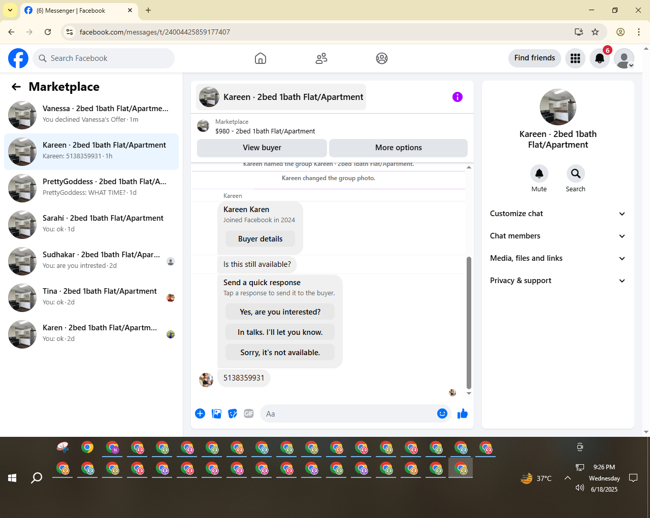Open the tab search dropdown in Chrome
The image size is (650, 518).
(10, 10)
